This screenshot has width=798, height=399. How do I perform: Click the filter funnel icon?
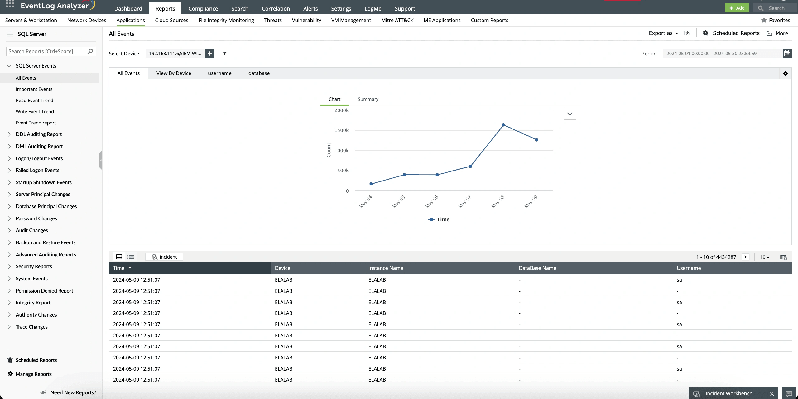pyautogui.click(x=225, y=54)
